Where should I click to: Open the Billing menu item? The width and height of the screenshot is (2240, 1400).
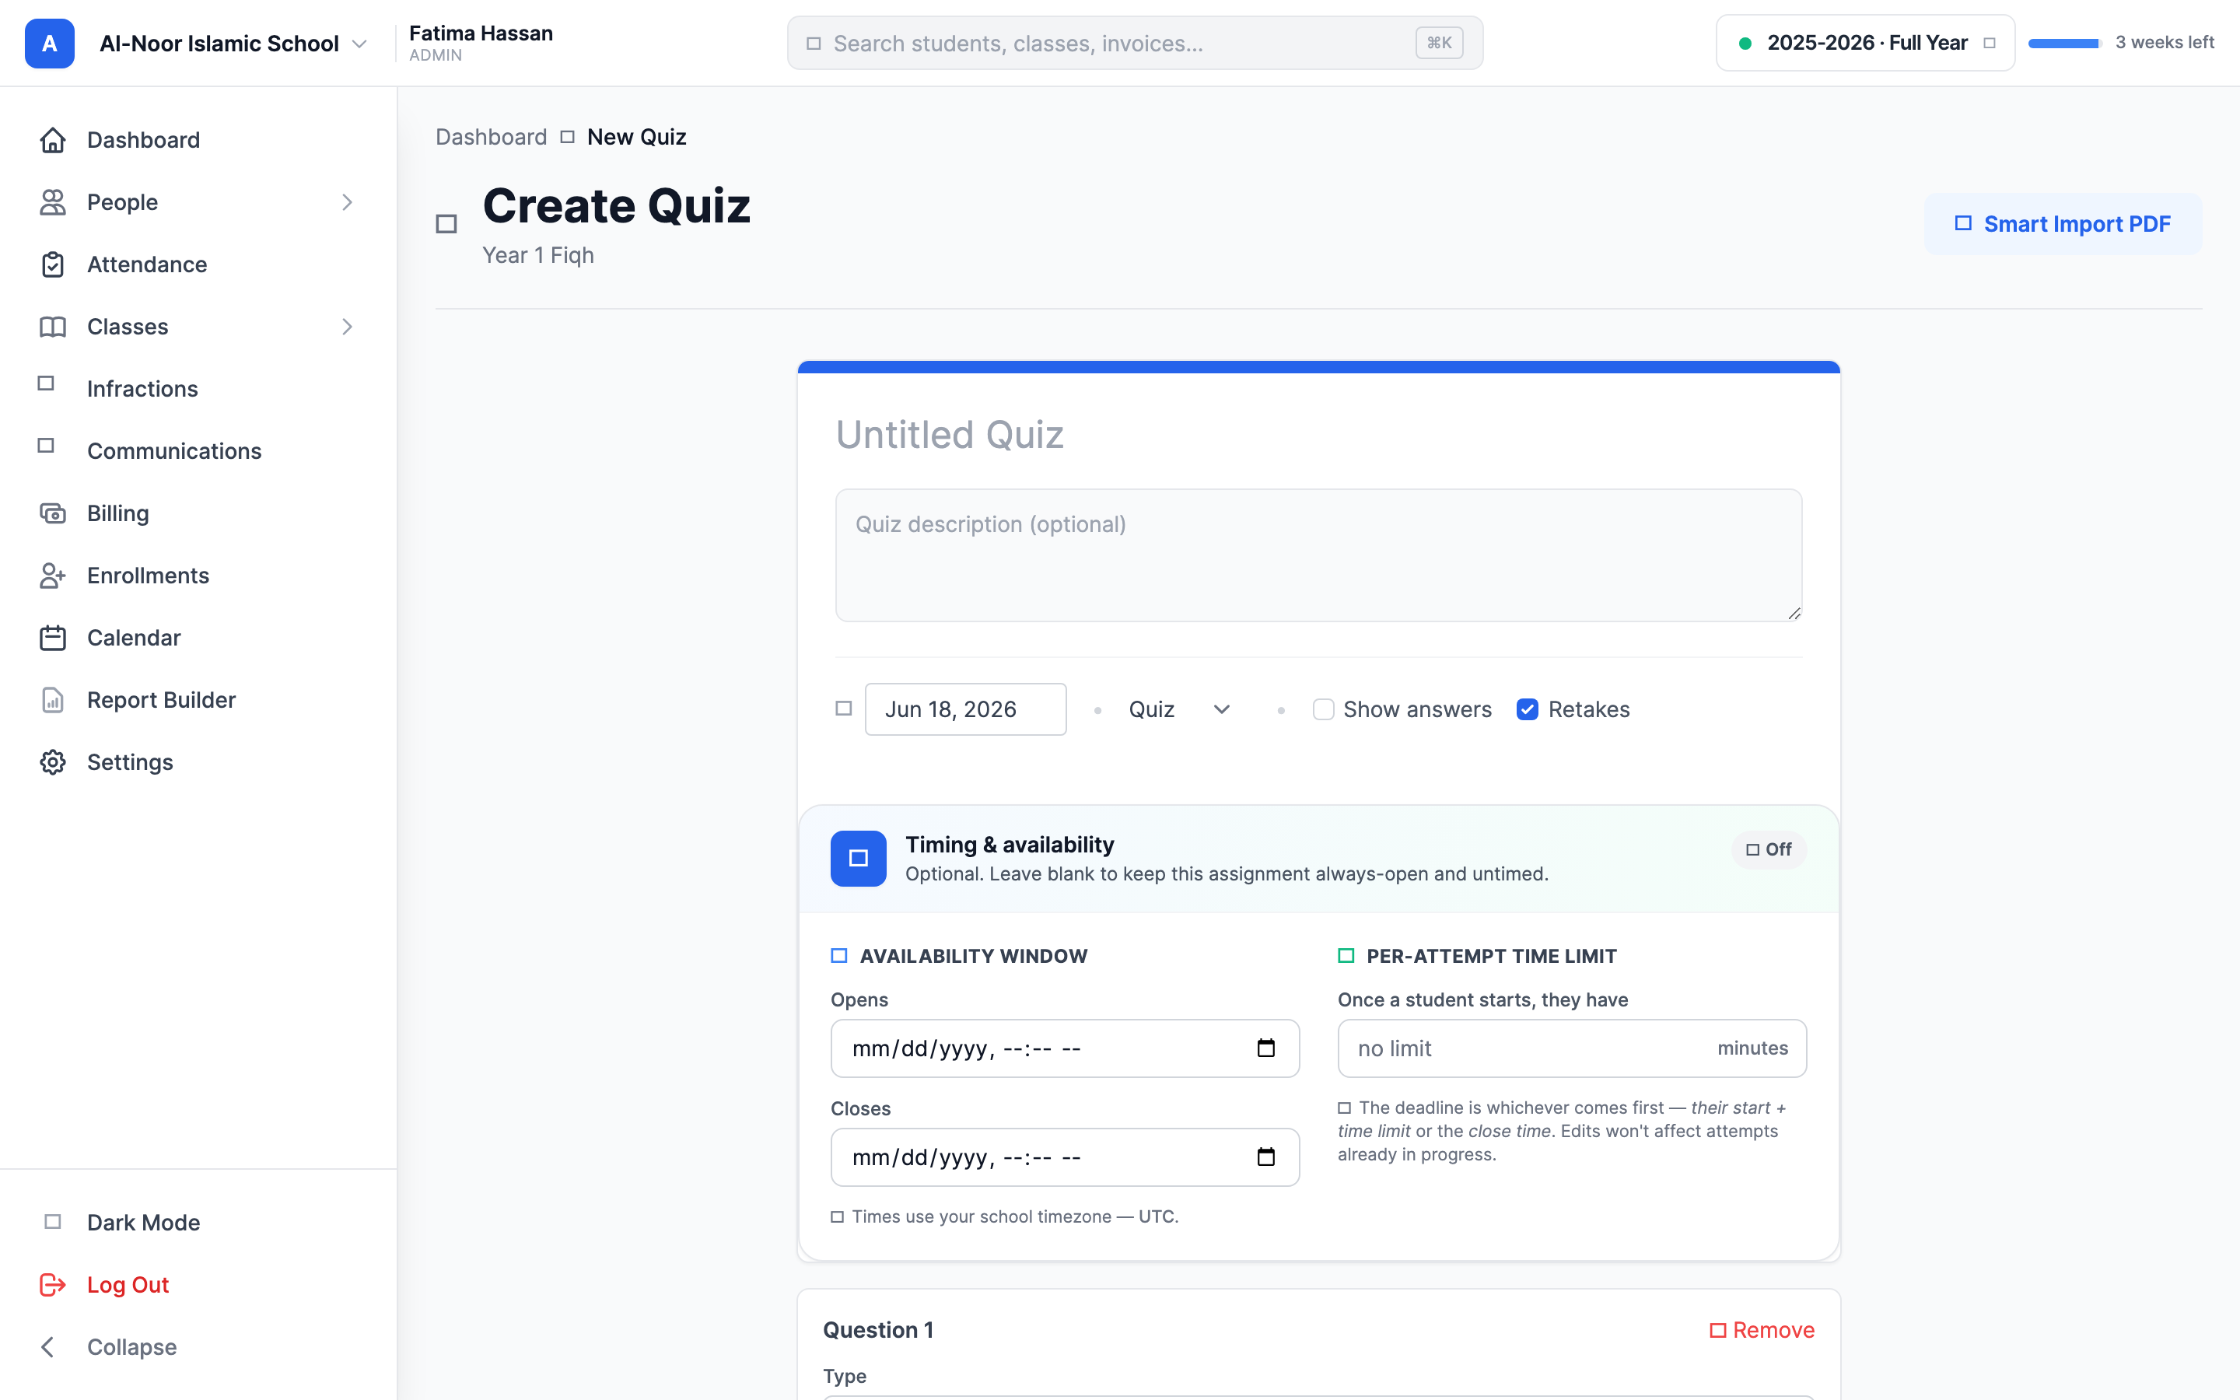click(x=197, y=513)
